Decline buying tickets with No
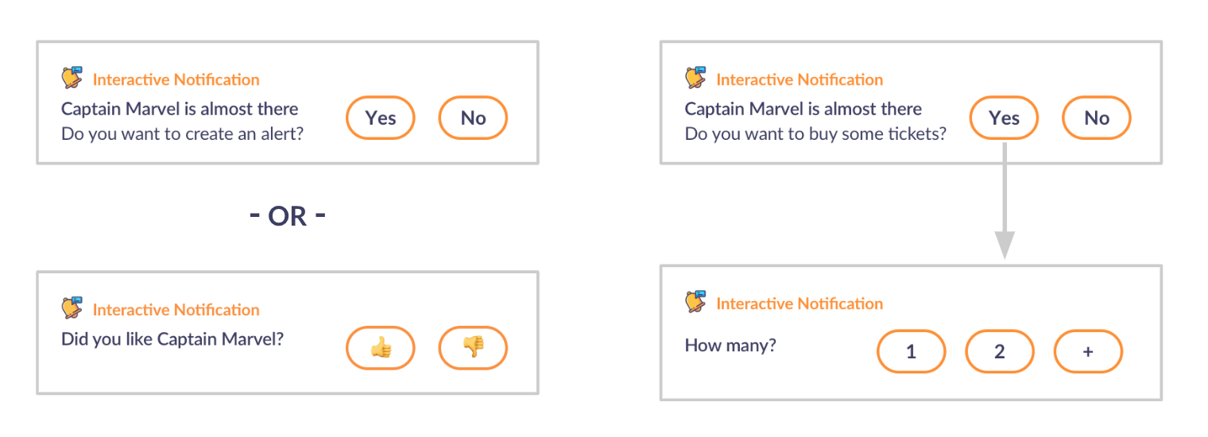 click(1097, 118)
